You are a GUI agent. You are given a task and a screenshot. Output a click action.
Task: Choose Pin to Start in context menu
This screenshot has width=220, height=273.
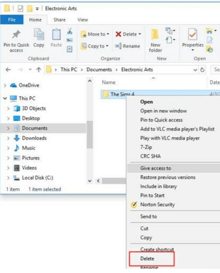153,195
